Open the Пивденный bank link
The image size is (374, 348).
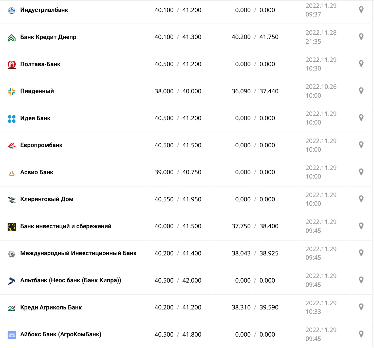[x=37, y=91]
